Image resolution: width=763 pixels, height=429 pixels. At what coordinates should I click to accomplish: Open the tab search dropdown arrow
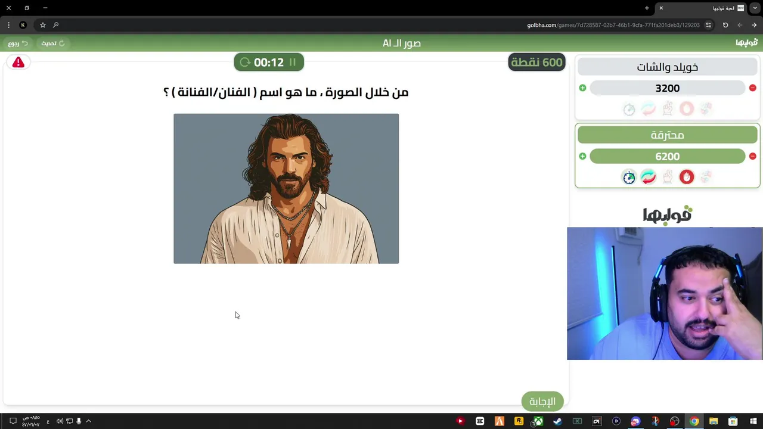[x=755, y=8]
